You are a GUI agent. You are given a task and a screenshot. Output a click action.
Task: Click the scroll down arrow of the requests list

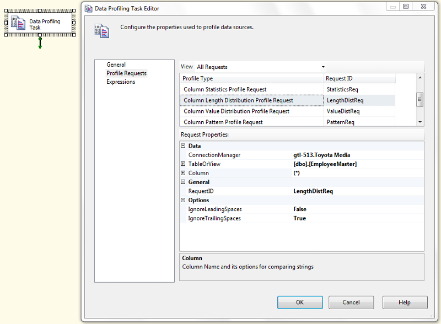(420, 122)
